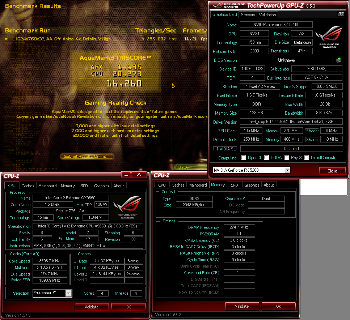Click the Command Rate 1T value
This screenshot has width=350, height=320.
(239, 272)
